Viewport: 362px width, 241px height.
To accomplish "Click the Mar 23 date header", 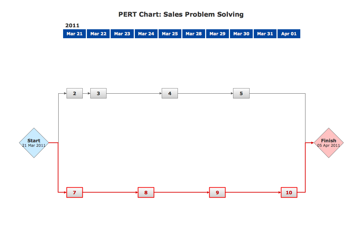I will point(122,34).
